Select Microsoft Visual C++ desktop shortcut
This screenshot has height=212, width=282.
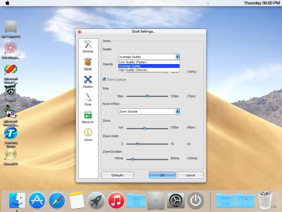(x=11, y=74)
